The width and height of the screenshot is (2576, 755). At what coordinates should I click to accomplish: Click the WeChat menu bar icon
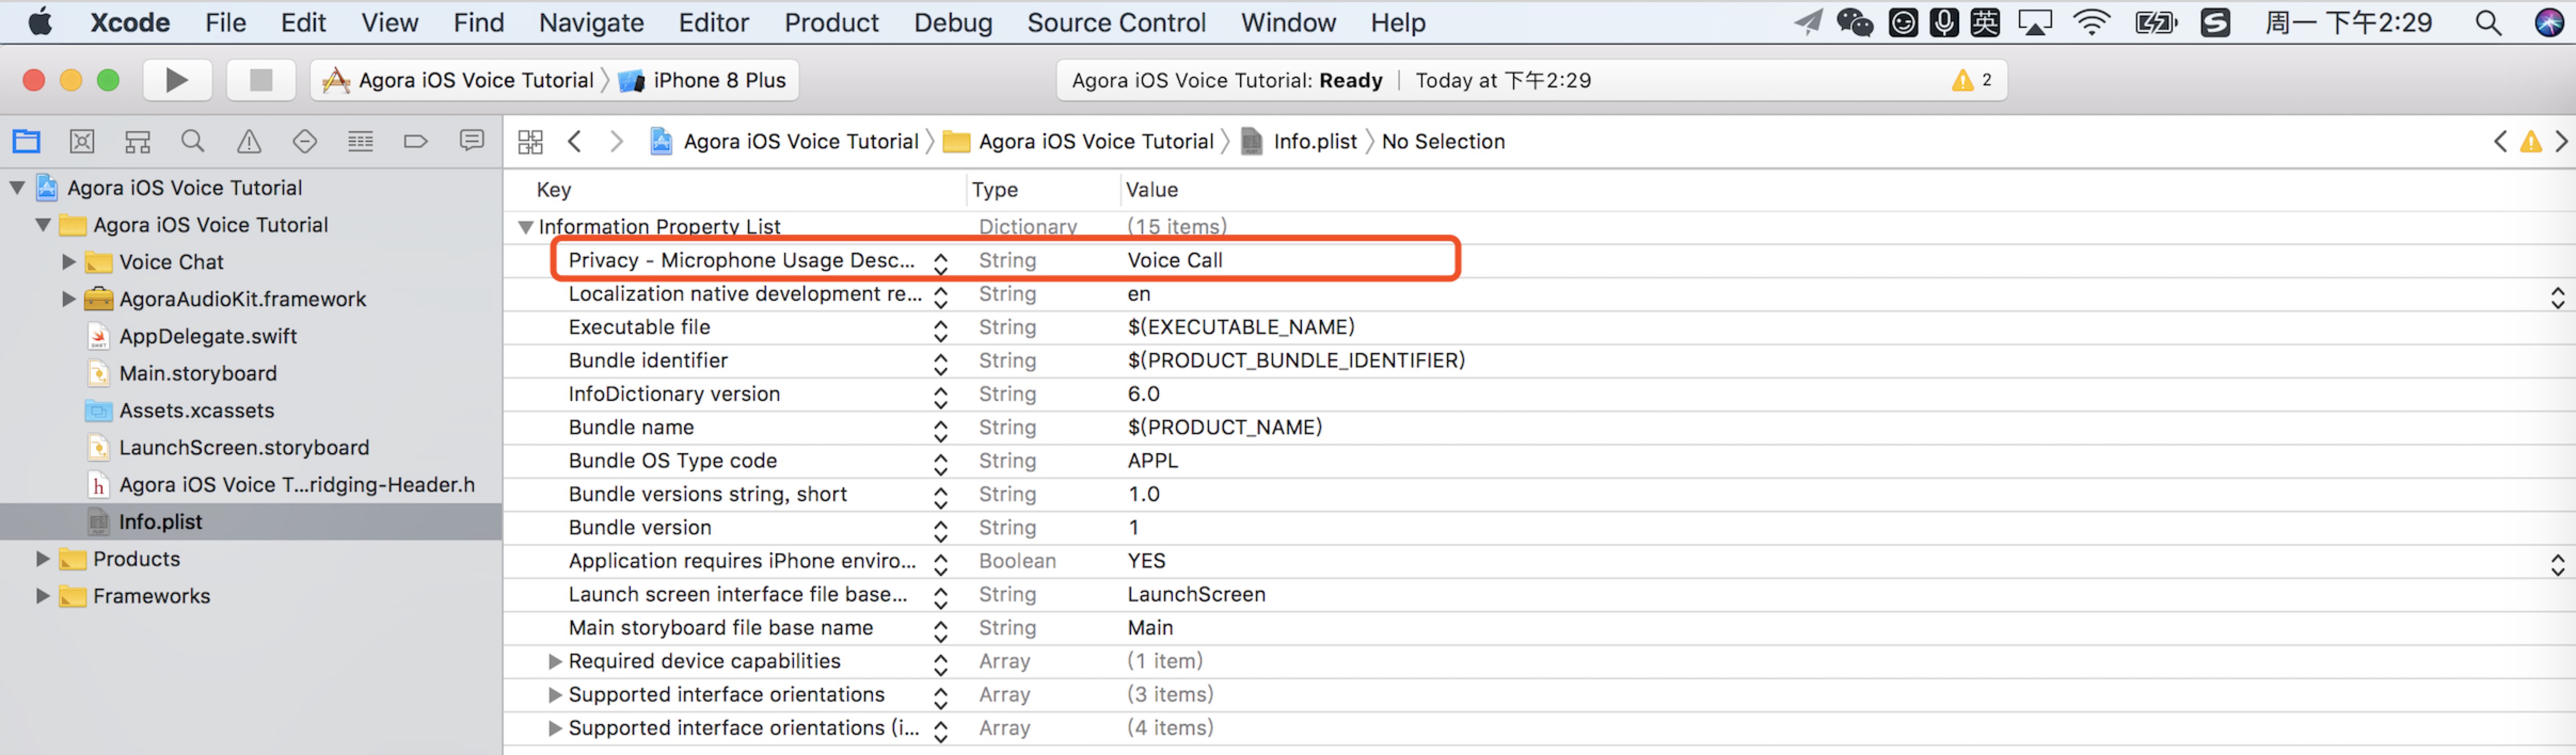[1855, 22]
